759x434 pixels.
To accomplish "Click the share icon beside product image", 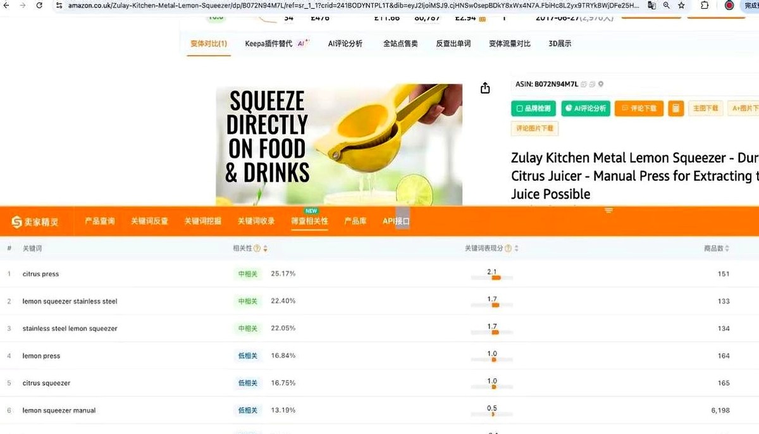I will pos(485,89).
